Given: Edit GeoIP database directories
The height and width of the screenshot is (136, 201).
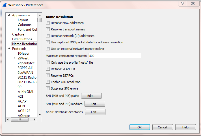Looking at the screenshot, I should 95,112.
